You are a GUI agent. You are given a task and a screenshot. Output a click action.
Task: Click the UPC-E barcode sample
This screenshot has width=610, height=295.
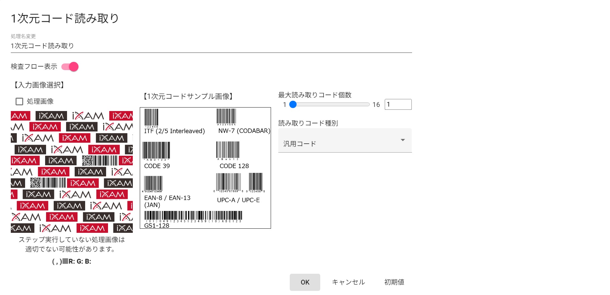(x=255, y=182)
